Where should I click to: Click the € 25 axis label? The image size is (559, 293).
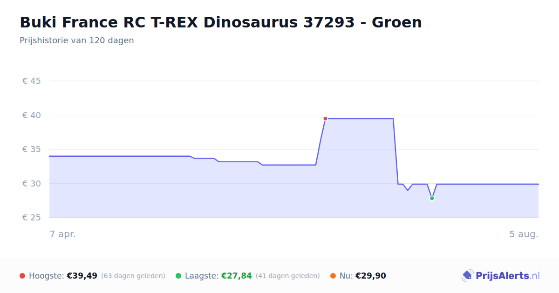coord(32,218)
